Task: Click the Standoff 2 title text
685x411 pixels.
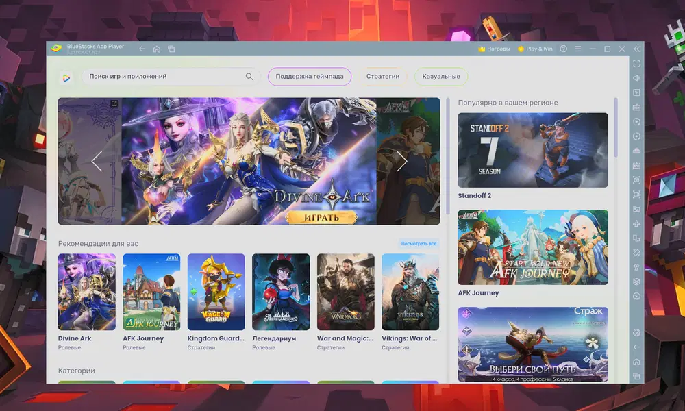Action: (475, 196)
